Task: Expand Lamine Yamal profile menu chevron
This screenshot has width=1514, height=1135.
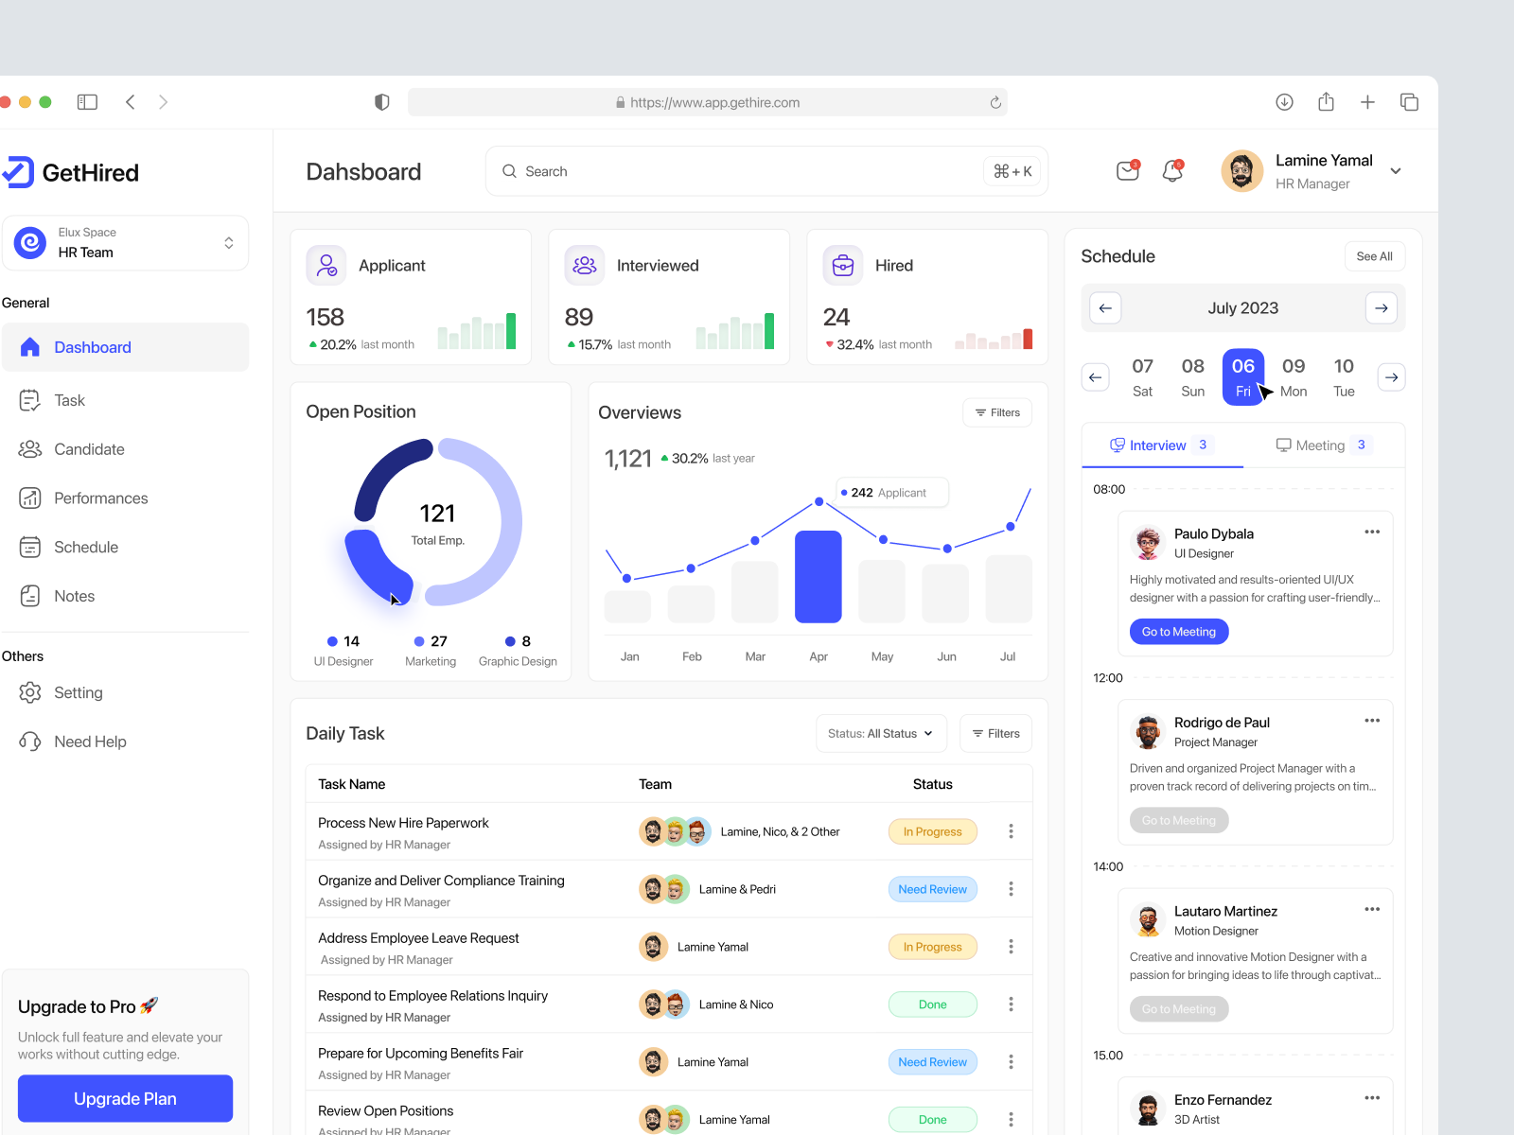Action: [x=1396, y=171]
